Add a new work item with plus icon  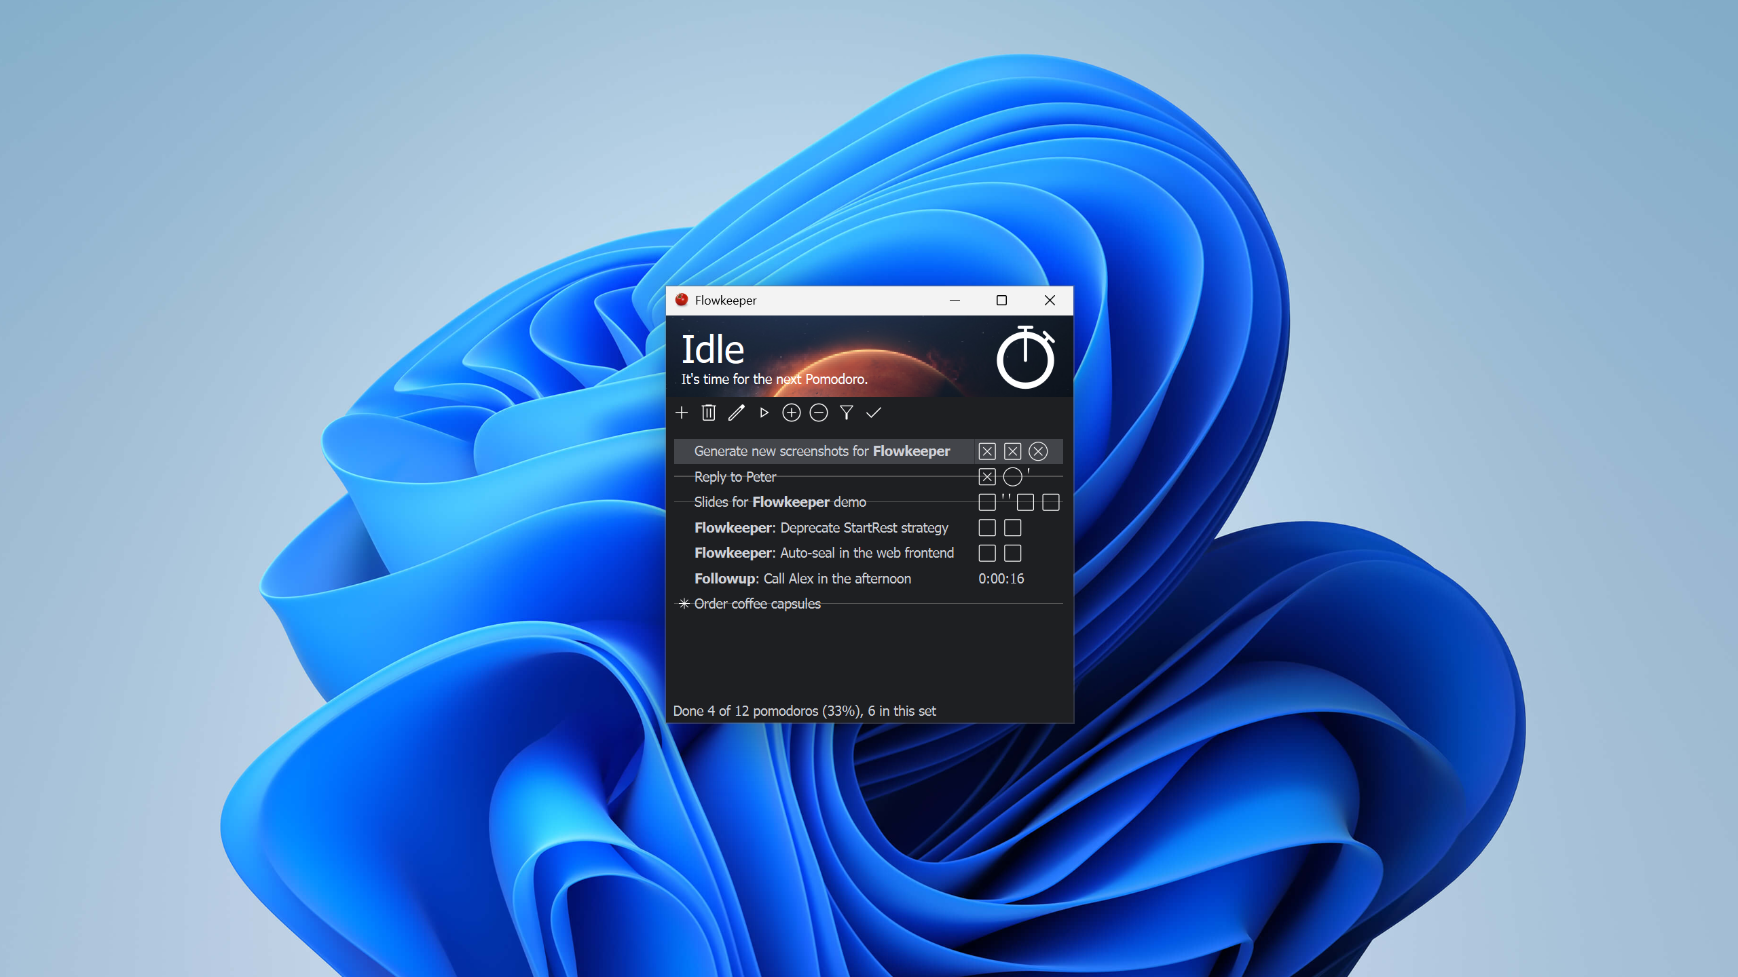click(682, 413)
